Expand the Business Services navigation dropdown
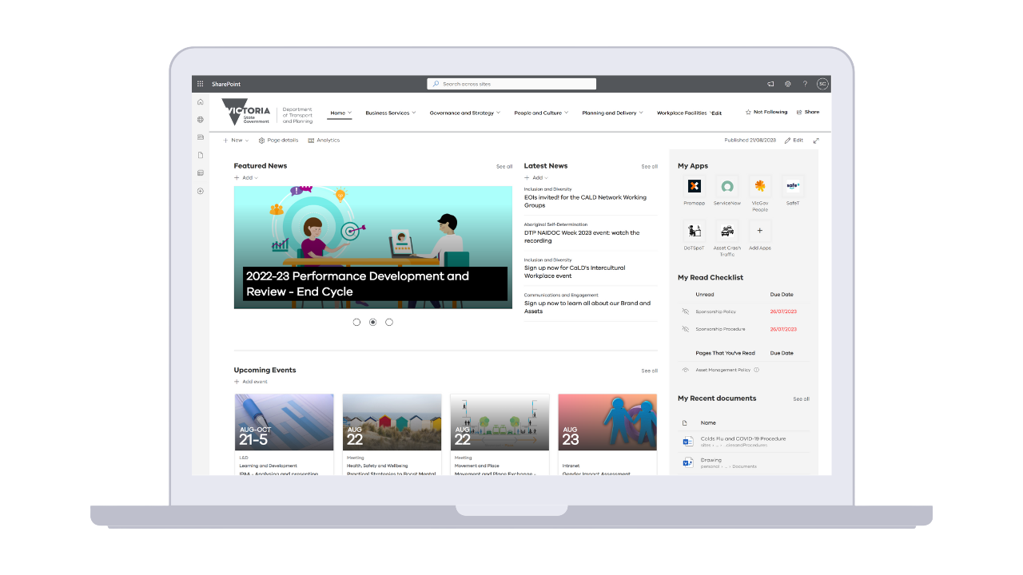 (390, 113)
